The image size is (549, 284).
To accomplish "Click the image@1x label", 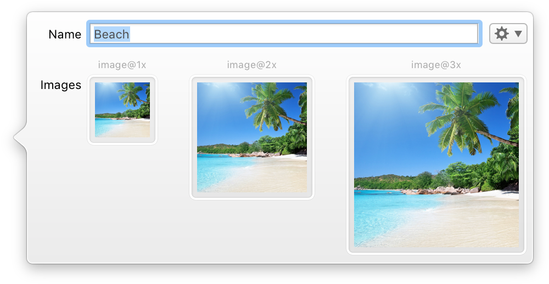I will (122, 65).
